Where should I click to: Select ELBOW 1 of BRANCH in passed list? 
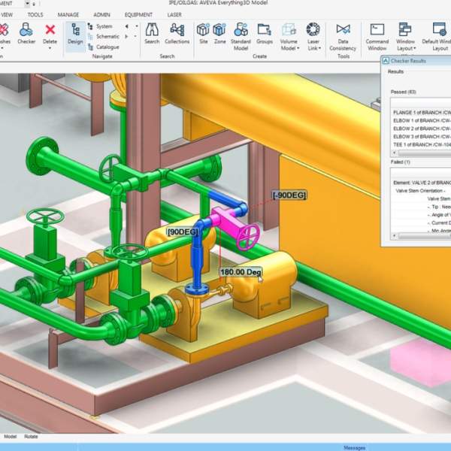coord(421,121)
